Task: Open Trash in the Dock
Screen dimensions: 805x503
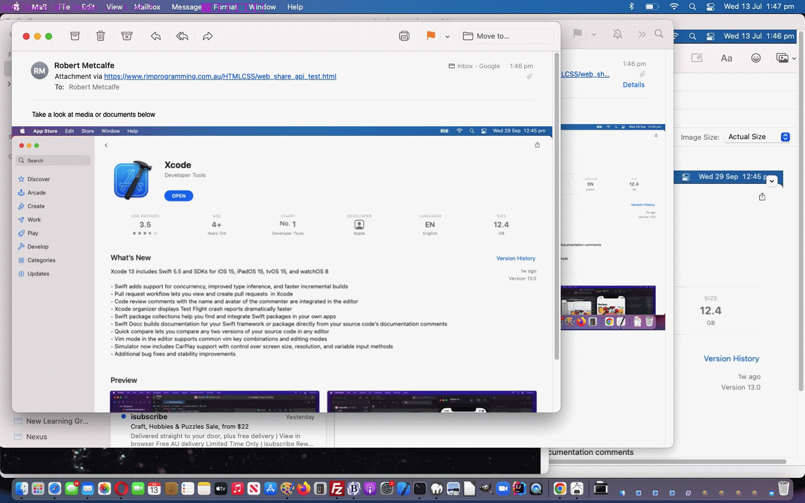Action: (x=784, y=488)
